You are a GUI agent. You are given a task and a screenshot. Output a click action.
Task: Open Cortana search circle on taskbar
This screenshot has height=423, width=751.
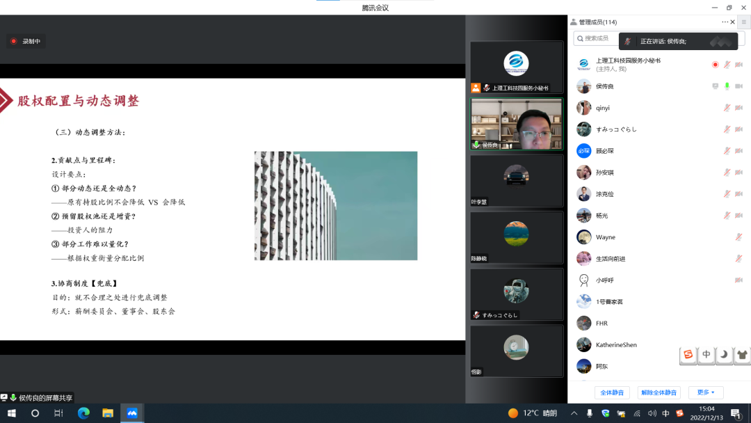[35, 413]
